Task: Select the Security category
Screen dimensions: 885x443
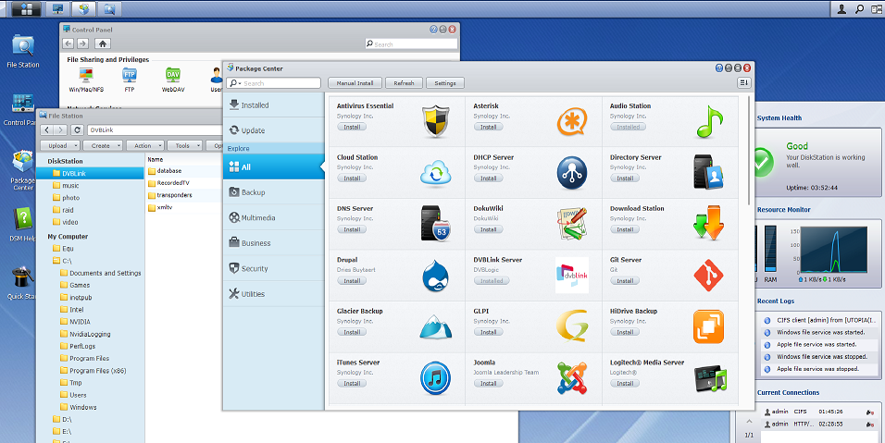Action: tap(274, 268)
